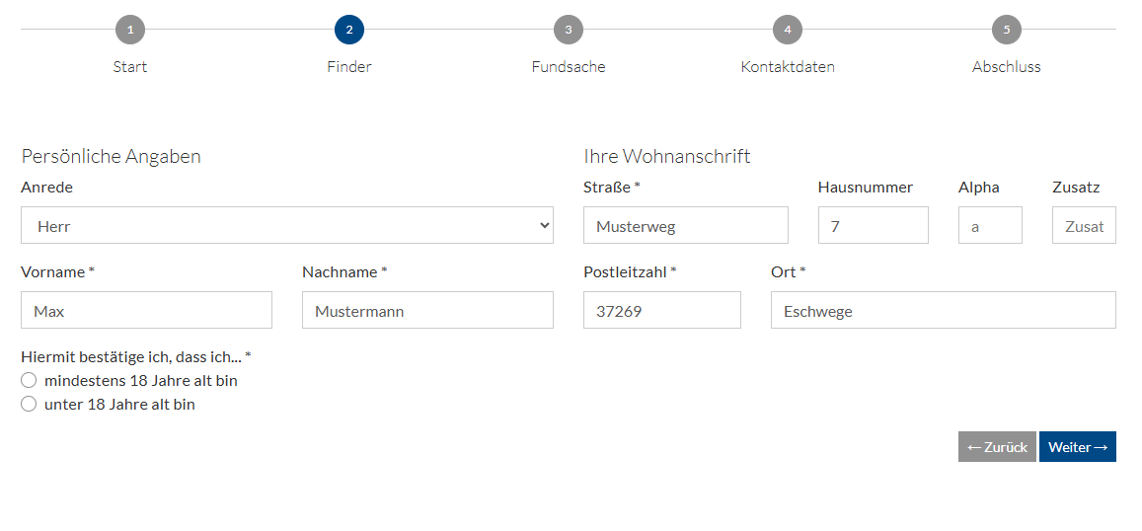Select the step 2 Finder circle
The image size is (1142, 531).
(x=349, y=30)
